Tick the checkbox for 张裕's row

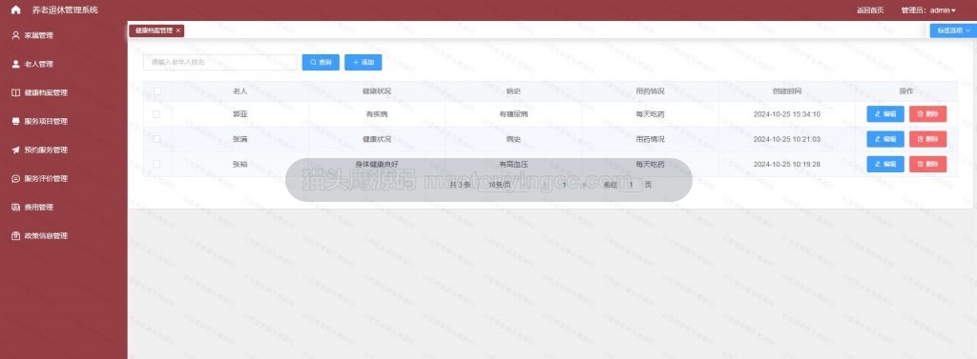[156, 164]
